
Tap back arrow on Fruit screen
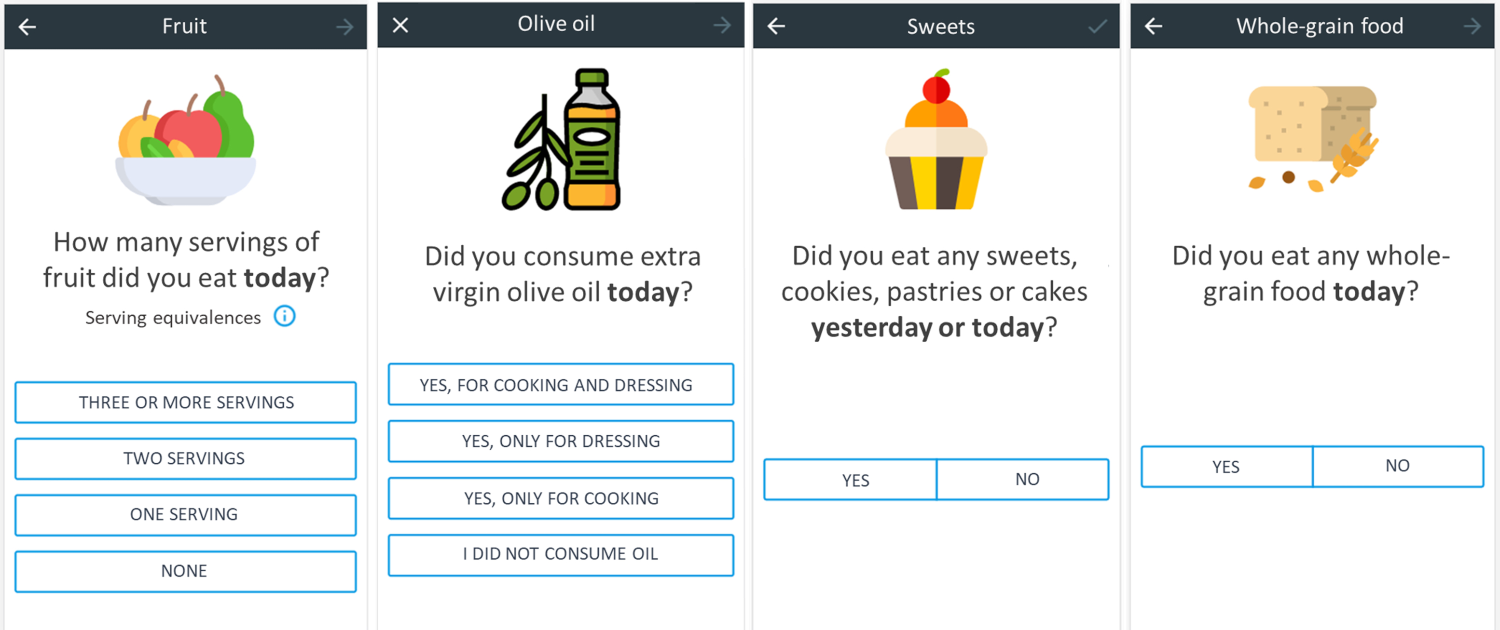(28, 27)
